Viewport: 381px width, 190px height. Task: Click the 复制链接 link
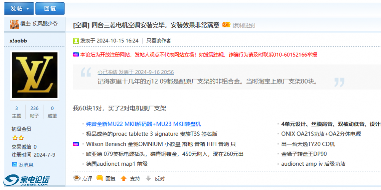[244, 25]
